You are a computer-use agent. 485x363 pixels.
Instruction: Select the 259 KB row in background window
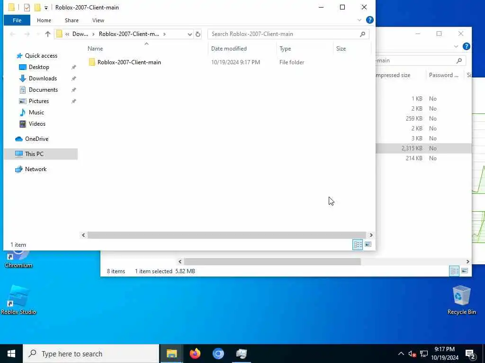coord(424,119)
